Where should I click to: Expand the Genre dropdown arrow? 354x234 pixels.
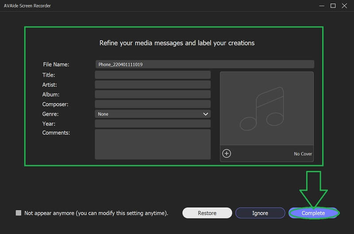[205, 114]
